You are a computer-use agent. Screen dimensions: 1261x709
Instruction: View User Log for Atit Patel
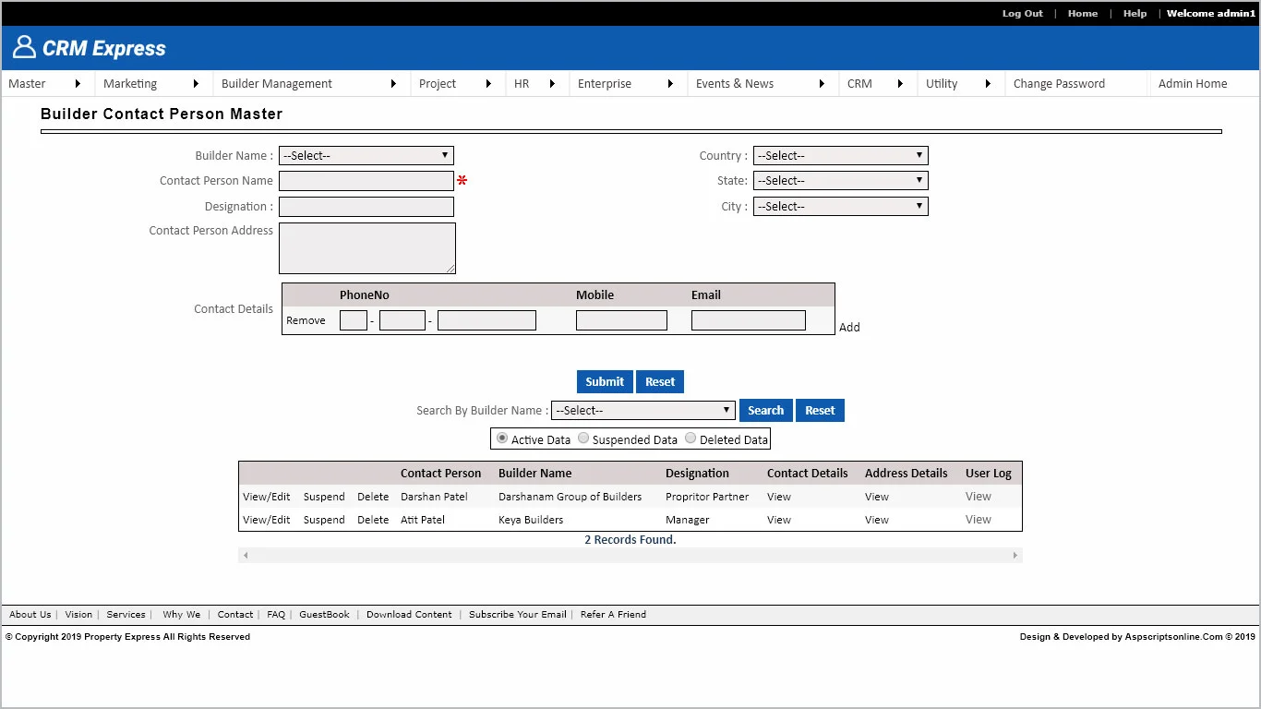tap(979, 520)
